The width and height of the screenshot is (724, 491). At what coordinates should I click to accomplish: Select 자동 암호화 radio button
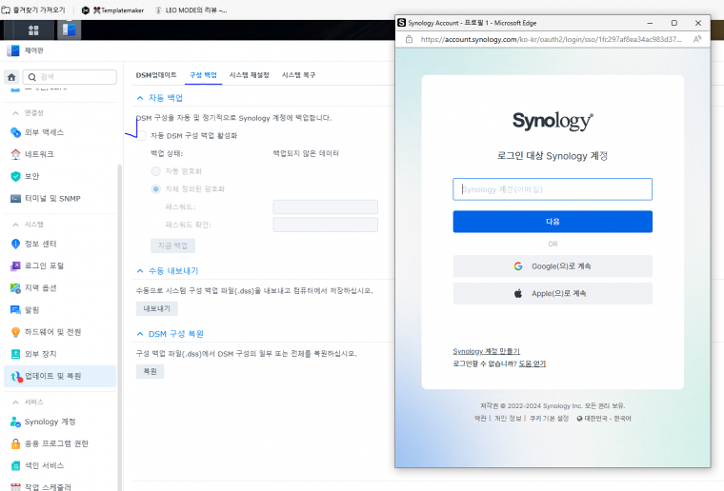156,171
